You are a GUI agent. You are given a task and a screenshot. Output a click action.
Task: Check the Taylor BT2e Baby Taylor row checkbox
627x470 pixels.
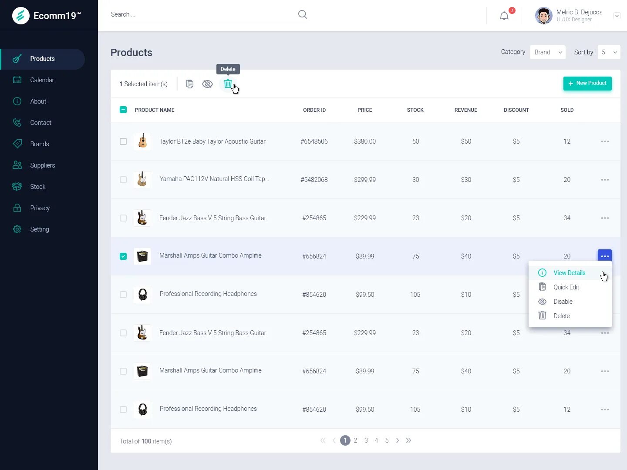[x=123, y=141]
